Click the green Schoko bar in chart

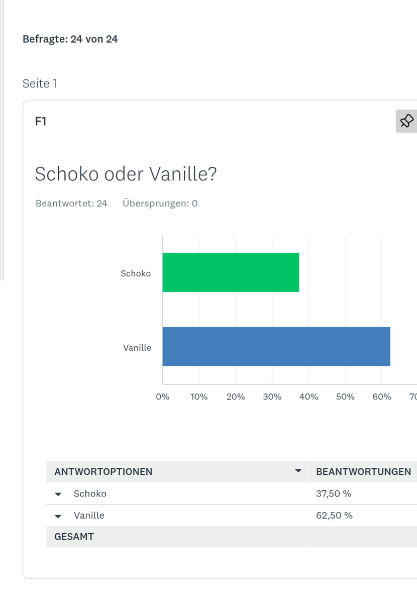click(231, 272)
